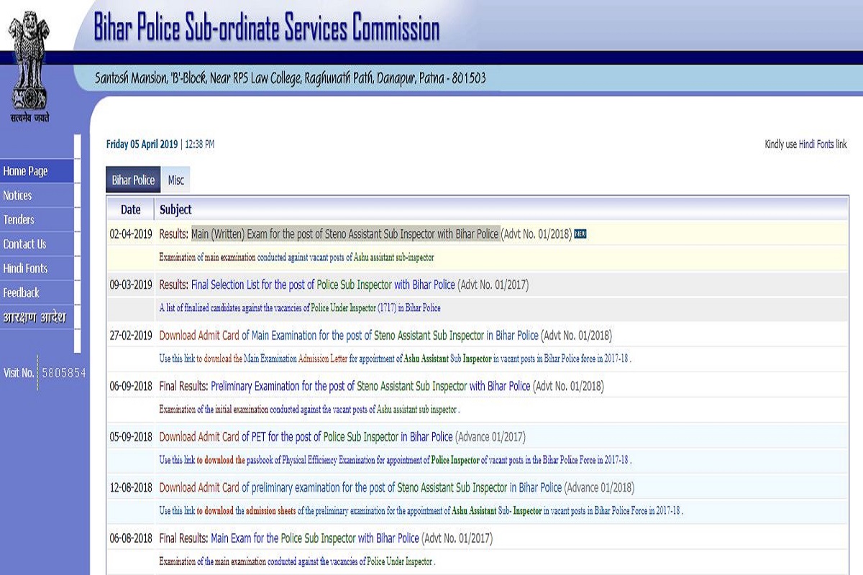Open 12-08-2018 preliminary examination admit card link
The height and width of the screenshot is (575, 863).
360,487
